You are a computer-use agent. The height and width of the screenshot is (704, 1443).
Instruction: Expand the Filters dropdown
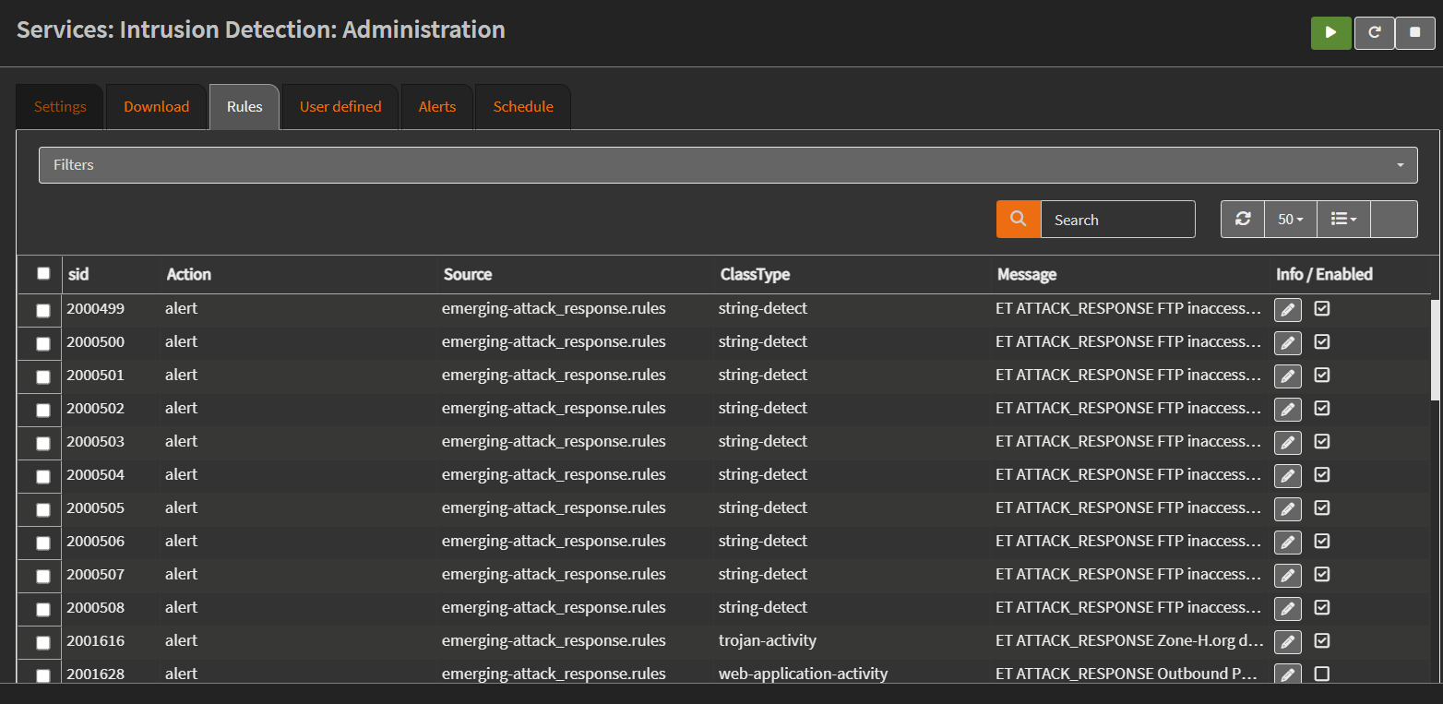coord(727,165)
